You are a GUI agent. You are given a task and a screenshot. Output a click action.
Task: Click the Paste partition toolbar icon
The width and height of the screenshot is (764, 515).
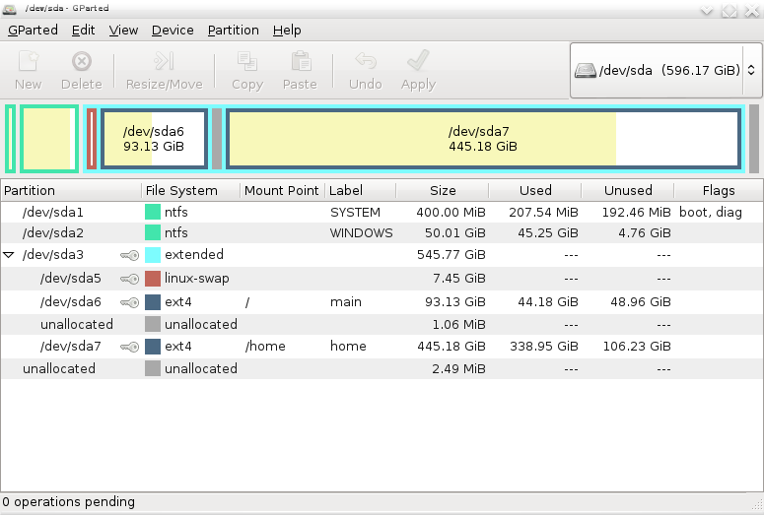pos(300,62)
